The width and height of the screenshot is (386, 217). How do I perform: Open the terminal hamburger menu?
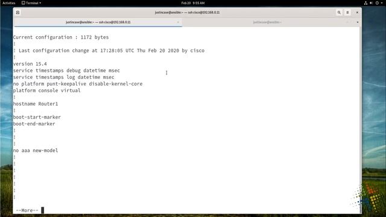click(x=347, y=12)
